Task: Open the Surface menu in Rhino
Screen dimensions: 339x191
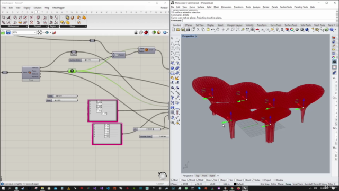Action: (201, 7)
